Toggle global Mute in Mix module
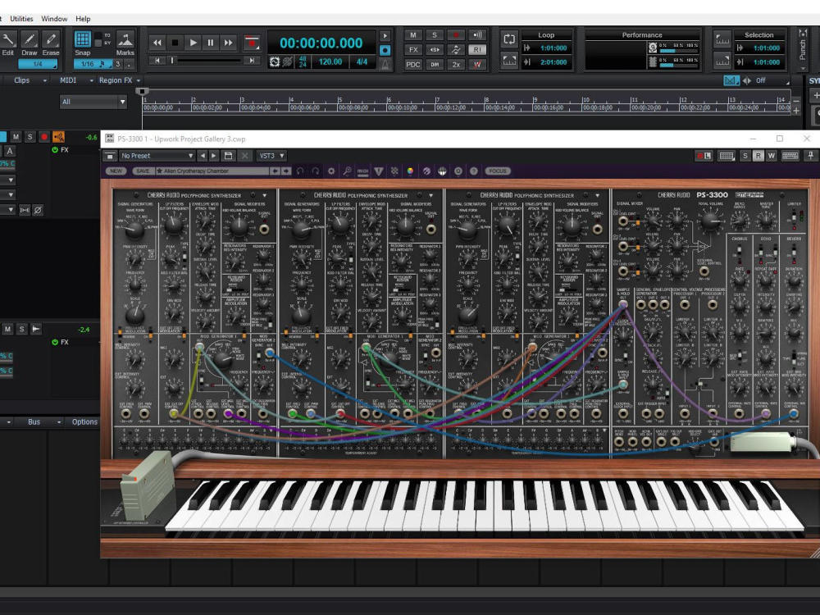Image resolution: width=820 pixels, height=615 pixels. coord(413,35)
